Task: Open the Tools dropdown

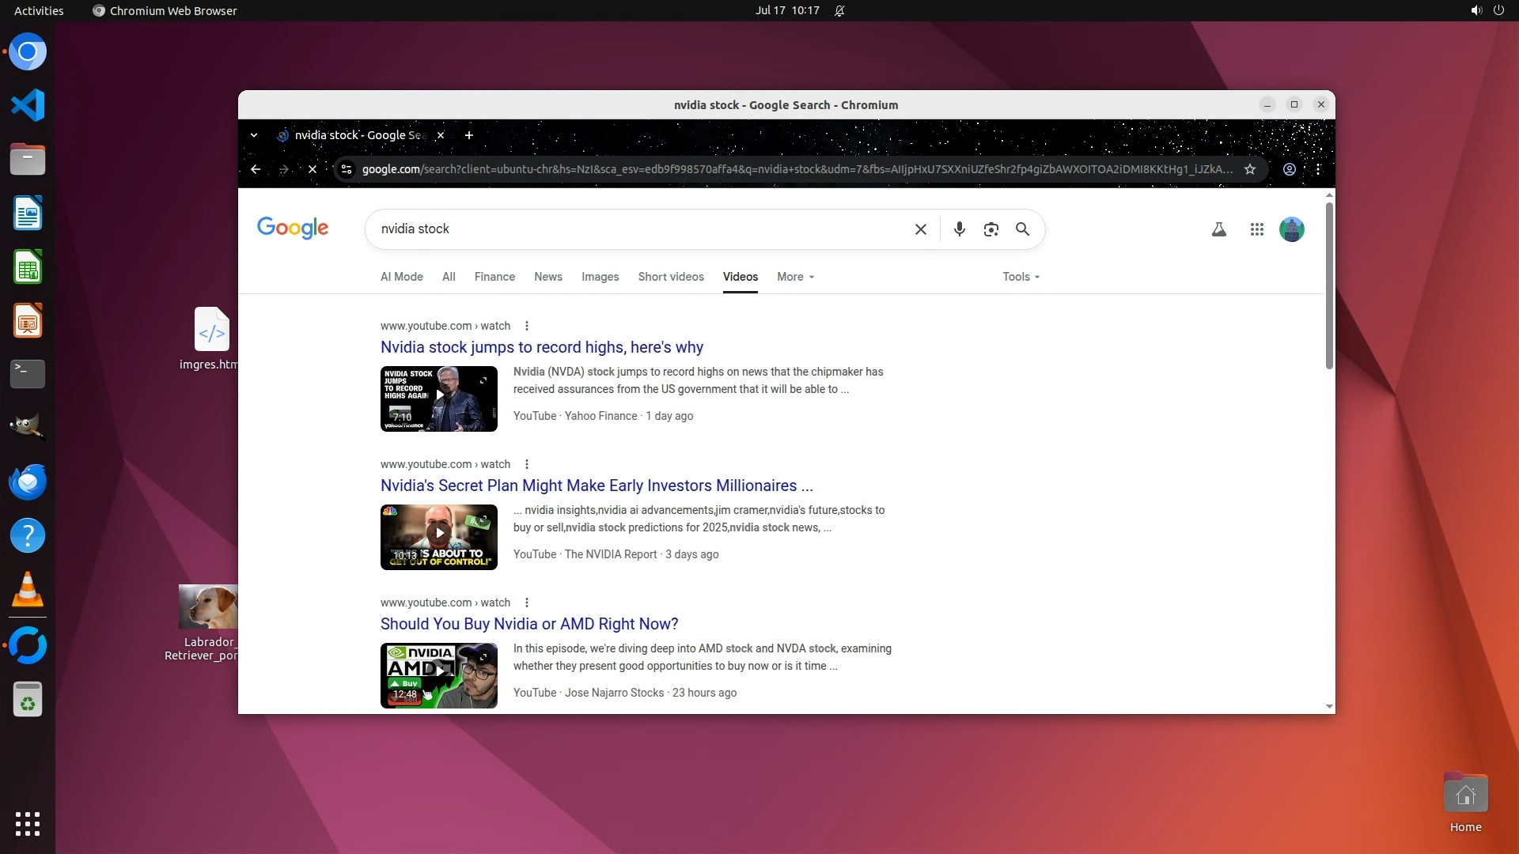Action: coord(1021,277)
